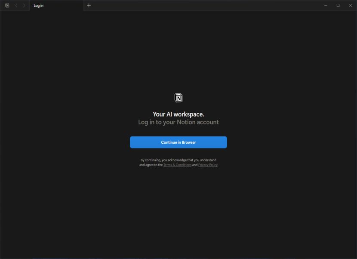The image size is (357, 259).
Task: Click the centered Notion logo
Action: click(178, 98)
